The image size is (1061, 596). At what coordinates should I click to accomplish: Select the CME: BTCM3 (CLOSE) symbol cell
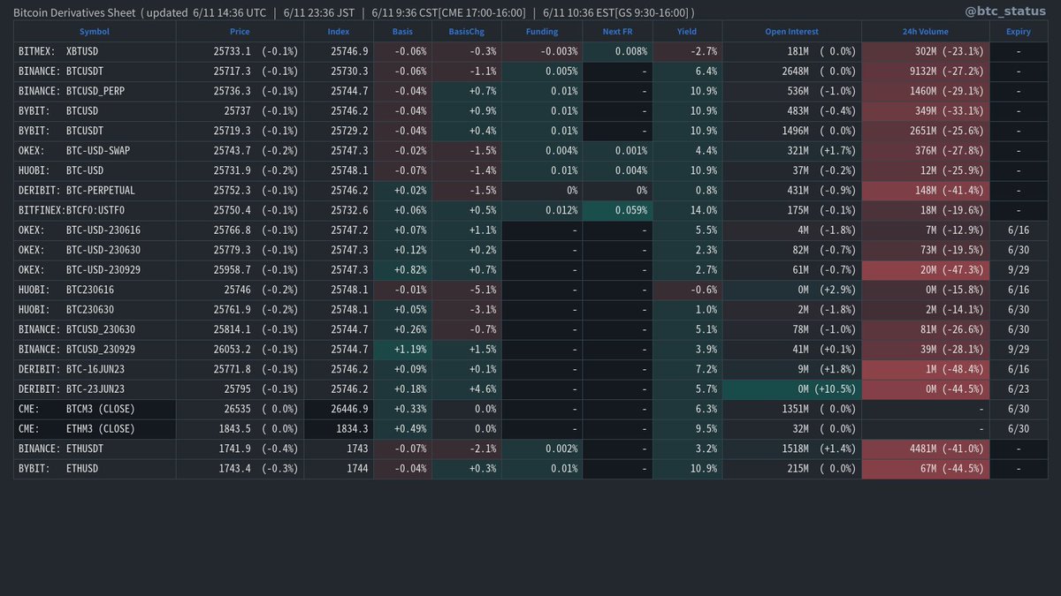[x=95, y=408]
